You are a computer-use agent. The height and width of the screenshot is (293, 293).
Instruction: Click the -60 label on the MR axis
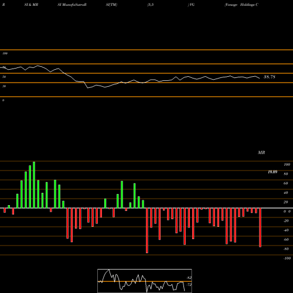click(286, 240)
